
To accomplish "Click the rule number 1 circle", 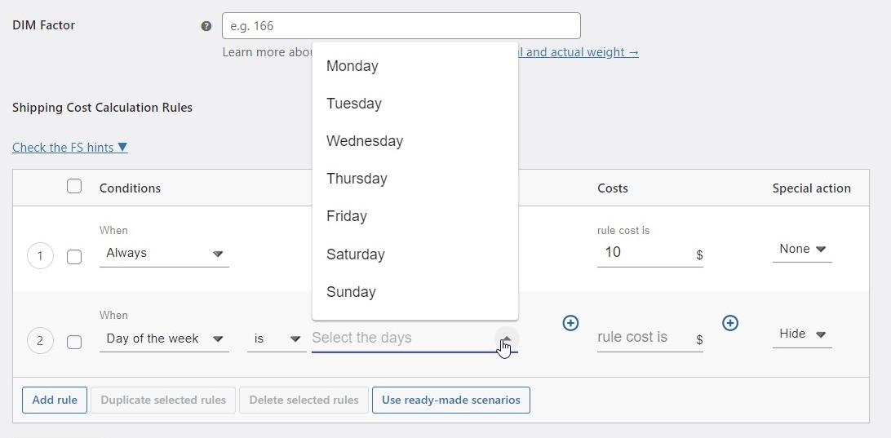I will (x=40, y=256).
